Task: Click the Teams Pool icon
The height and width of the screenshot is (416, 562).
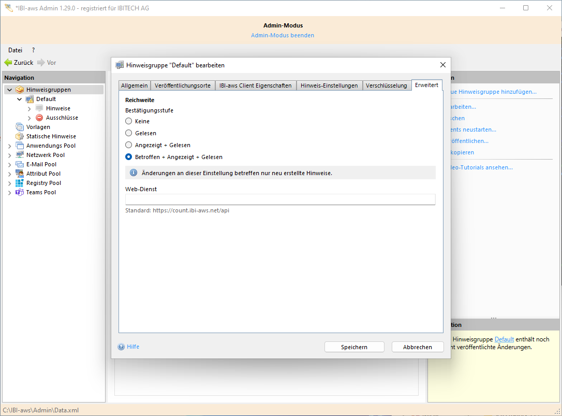Action: point(20,192)
